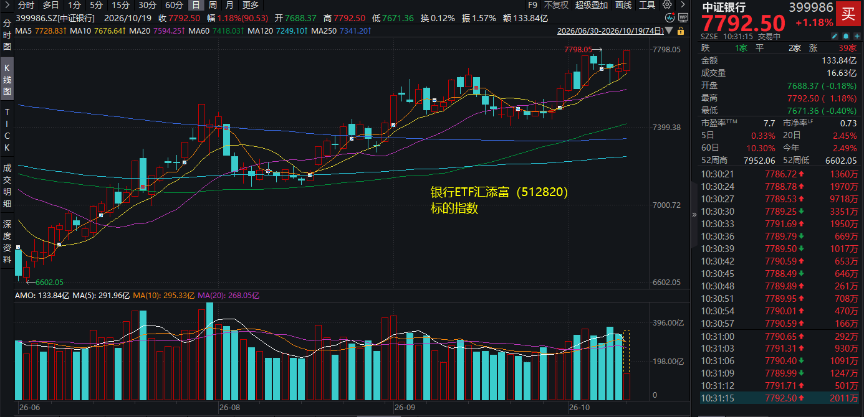This screenshot has height=417, width=864.
Task: Select the 日 daily K-line tab
Action: click(196, 5)
